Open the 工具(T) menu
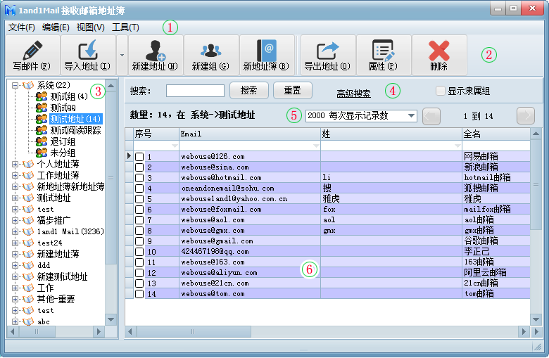Image resolution: width=549 pixels, height=358 pixels. coord(125,27)
